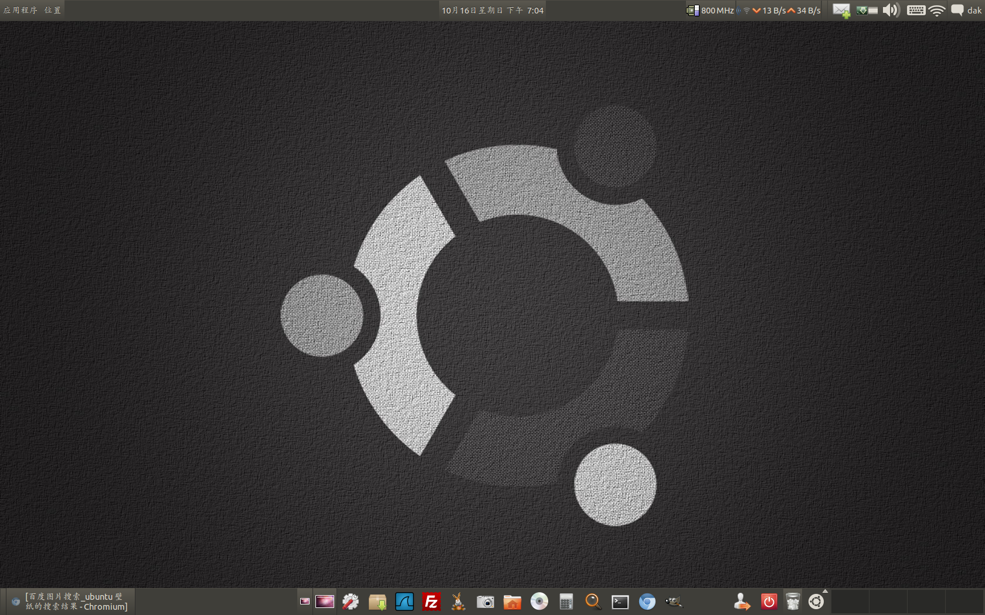Image resolution: width=985 pixels, height=615 pixels.
Task: Open the screenshot camera launcher
Action: click(485, 602)
